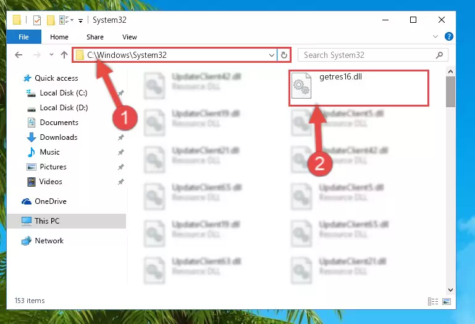Expand the ribbon with the chevron
This screenshot has width=475, height=324.
435,36
